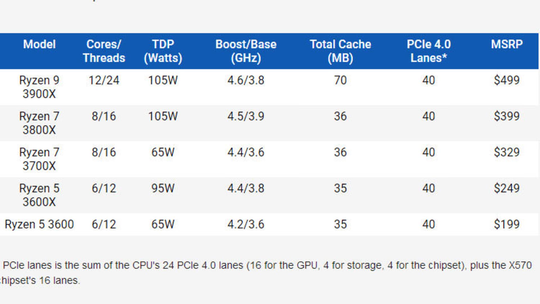
Task: Click the Ryzen 5 3600X model cell
Action: (x=39, y=195)
